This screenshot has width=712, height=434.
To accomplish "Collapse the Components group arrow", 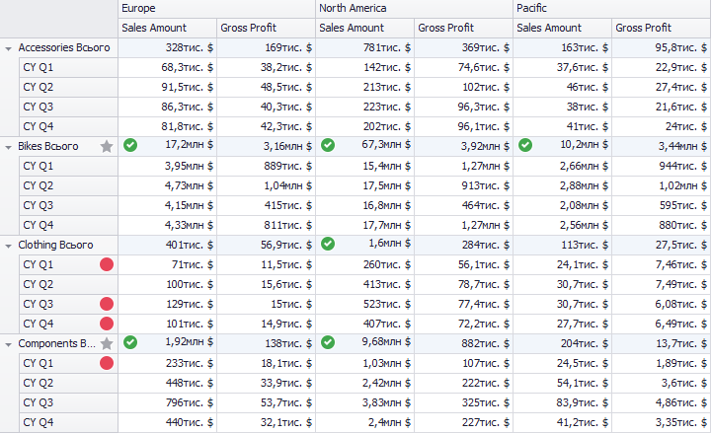I will [x=8, y=344].
